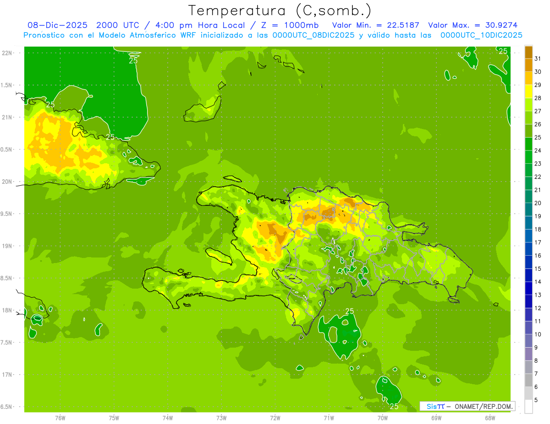This screenshot has width=550, height=424.
Task: Click the '72W' longitude axis label
Action: 275,418
